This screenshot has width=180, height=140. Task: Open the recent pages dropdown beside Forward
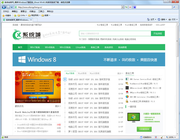click(12, 7)
